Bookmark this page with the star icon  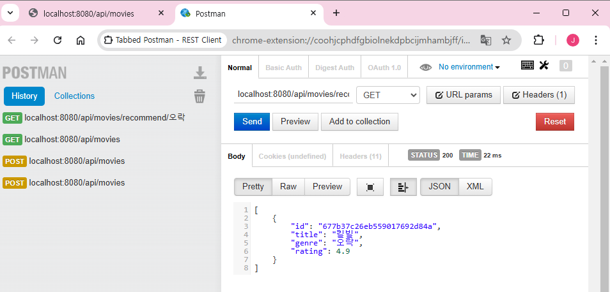tap(506, 40)
